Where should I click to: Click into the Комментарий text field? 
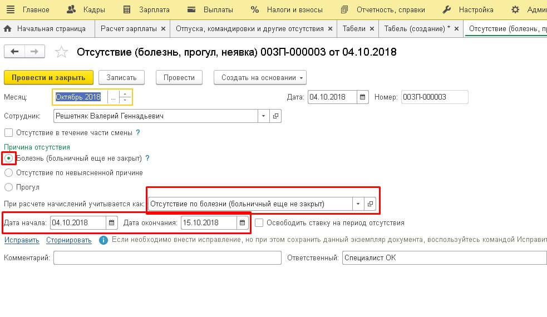(167, 258)
